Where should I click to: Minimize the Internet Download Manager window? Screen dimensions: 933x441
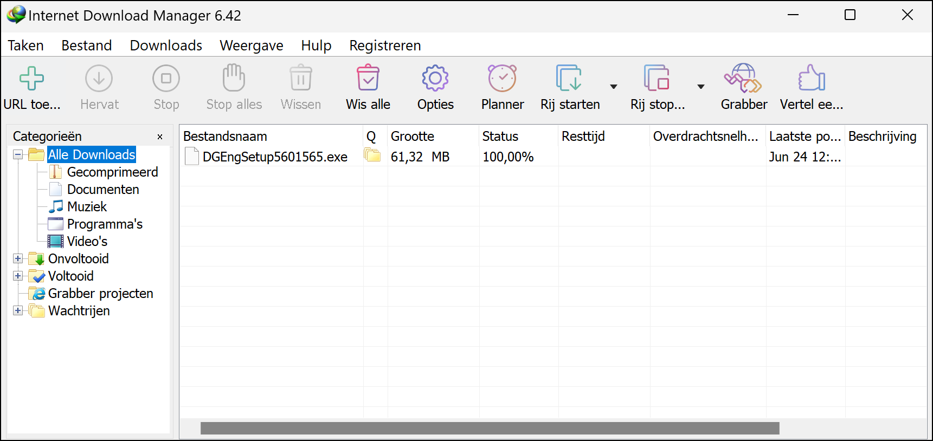click(x=793, y=15)
